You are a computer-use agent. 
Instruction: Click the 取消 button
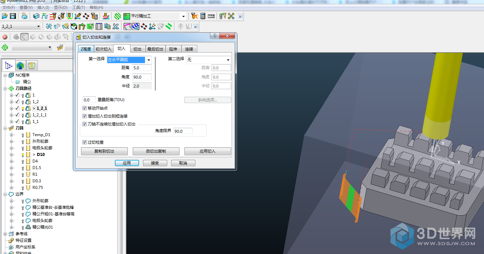183,163
